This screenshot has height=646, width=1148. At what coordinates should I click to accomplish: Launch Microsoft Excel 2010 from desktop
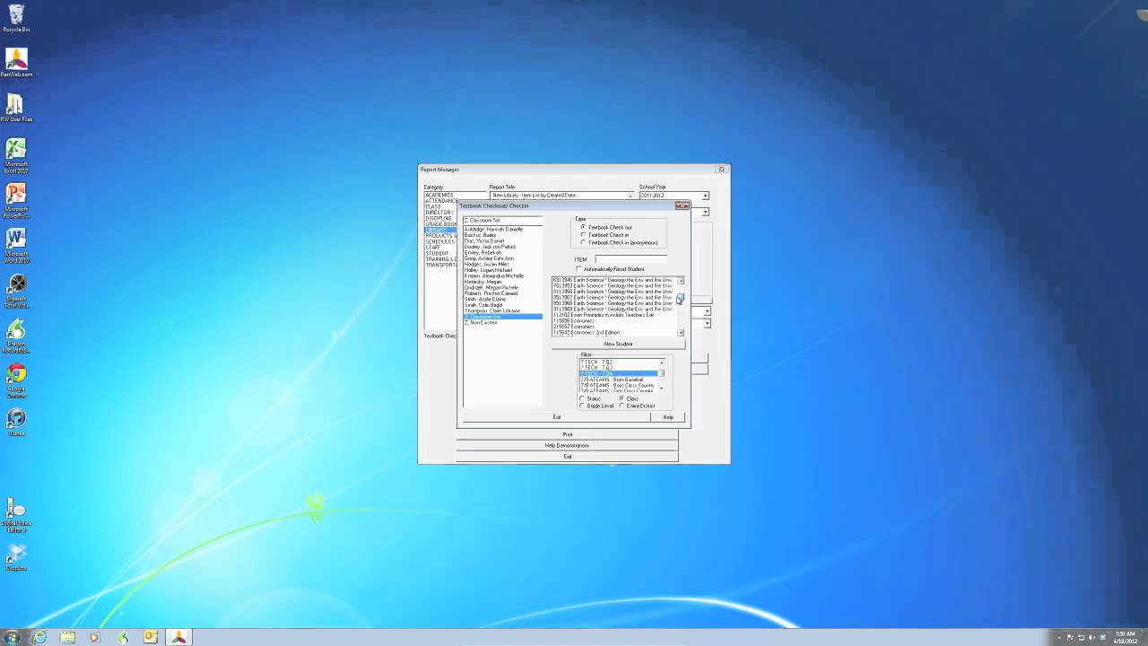click(x=16, y=155)
